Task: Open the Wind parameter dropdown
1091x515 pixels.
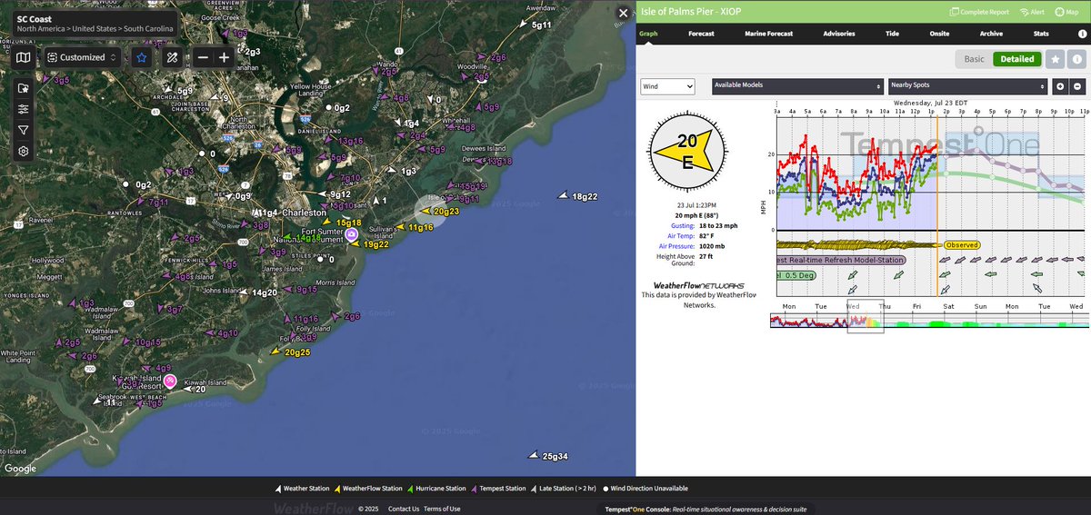Action: coord(667,86)
